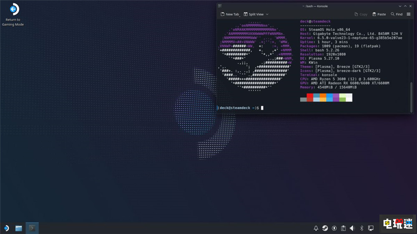Open a New Tab in Konsole
Viewport: 417px width, 234px height.
230,14
